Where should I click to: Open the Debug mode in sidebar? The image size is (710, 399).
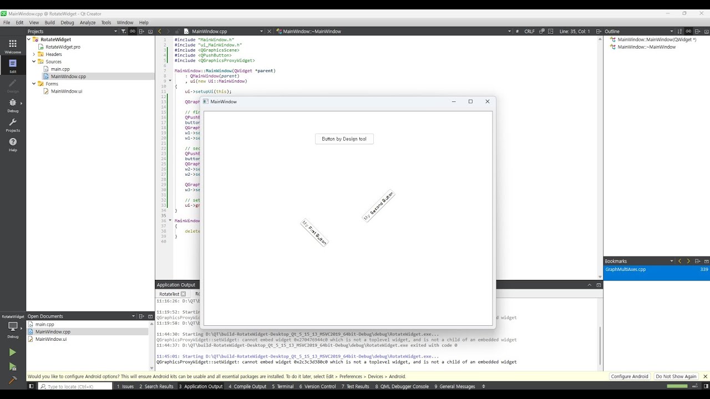point(13,105)
